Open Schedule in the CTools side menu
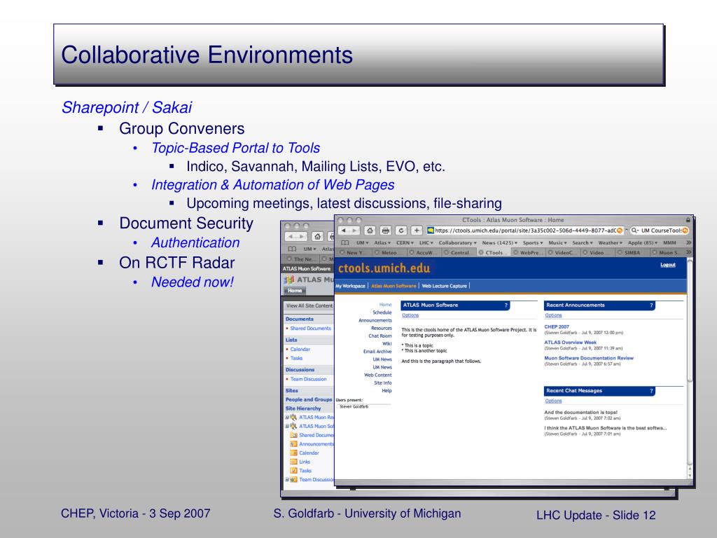The width and height of the screenshot is (717, 538). point(382,312)
